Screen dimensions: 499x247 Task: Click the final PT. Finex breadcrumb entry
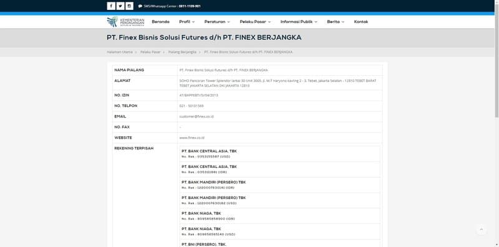tap(248, 52)
